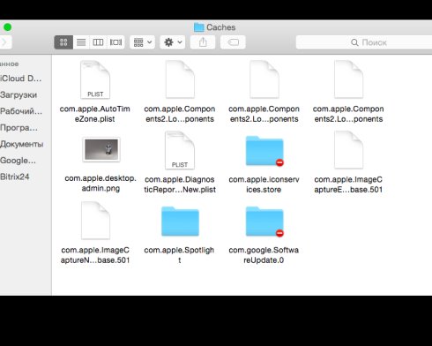Click the Share toolbar button
The image size is (432, 346).
pos(203,42)
